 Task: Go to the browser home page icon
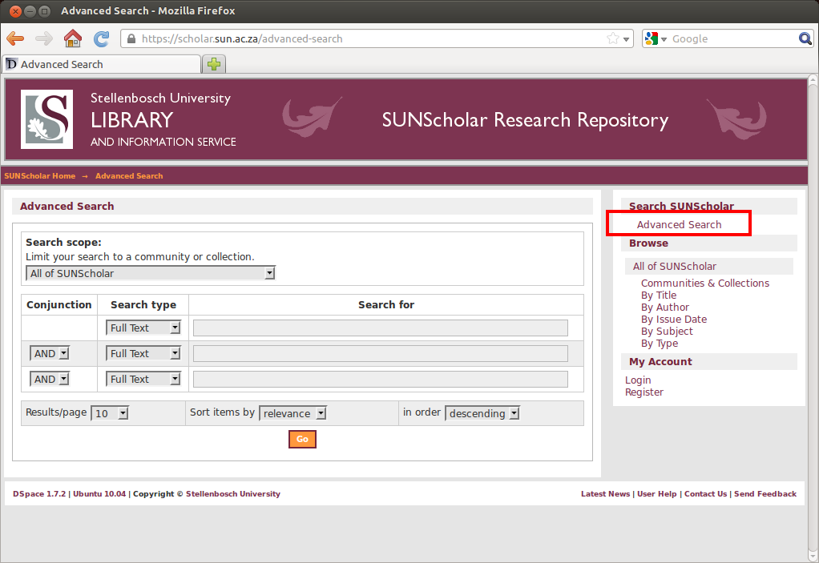pyautogui.click(x=73, y=38)
